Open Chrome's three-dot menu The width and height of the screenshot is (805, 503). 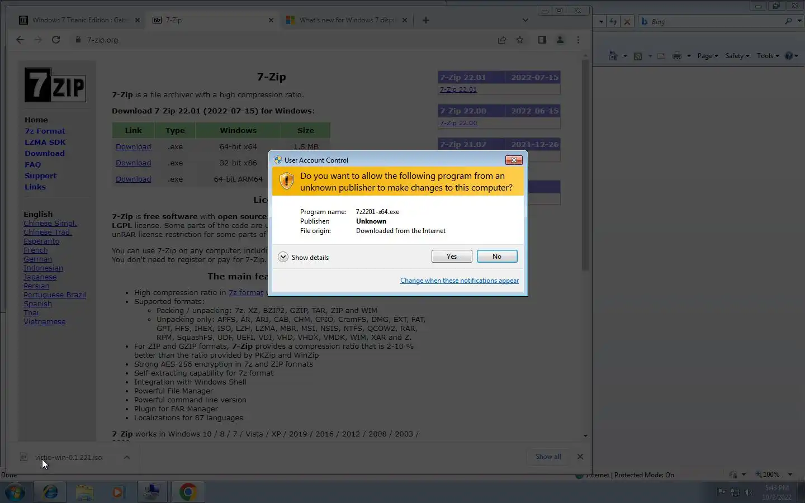(x=578, y=40)
